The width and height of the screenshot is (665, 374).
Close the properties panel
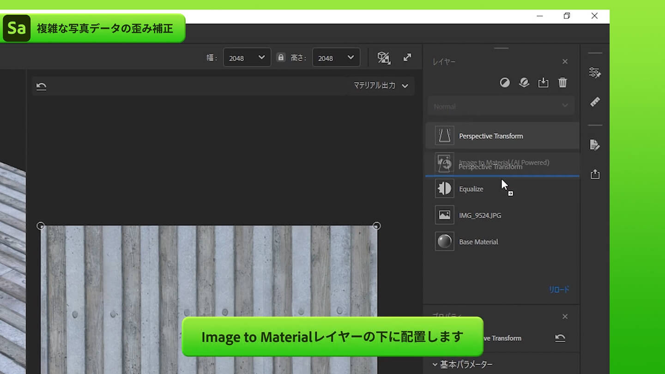pyautogui.click(x=565, y=316)
